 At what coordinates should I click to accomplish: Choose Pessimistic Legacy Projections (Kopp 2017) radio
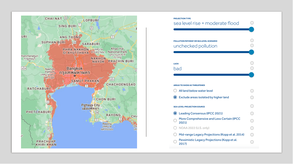point(175,142)
